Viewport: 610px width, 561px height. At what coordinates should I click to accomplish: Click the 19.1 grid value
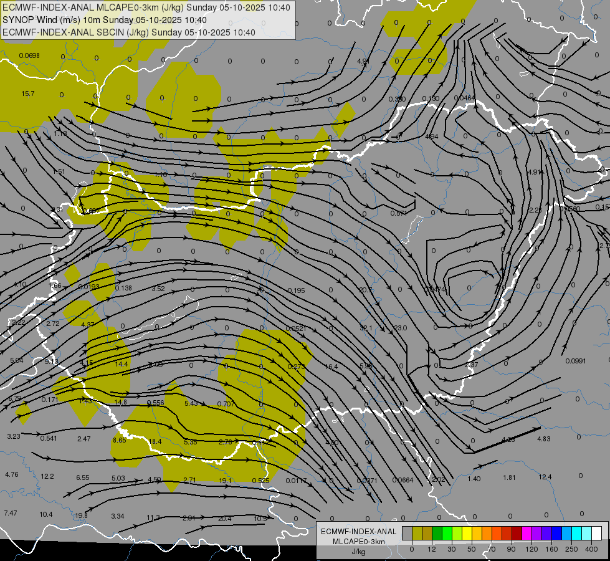click(226, 481)
